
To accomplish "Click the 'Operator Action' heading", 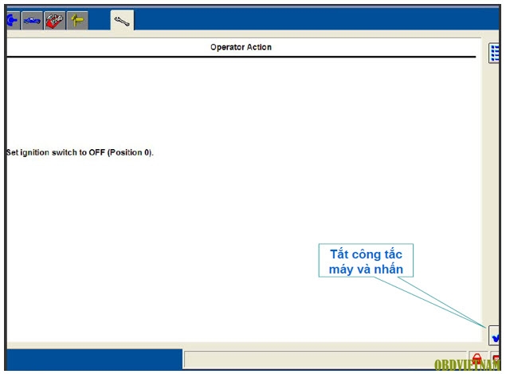I will [241, 47].
